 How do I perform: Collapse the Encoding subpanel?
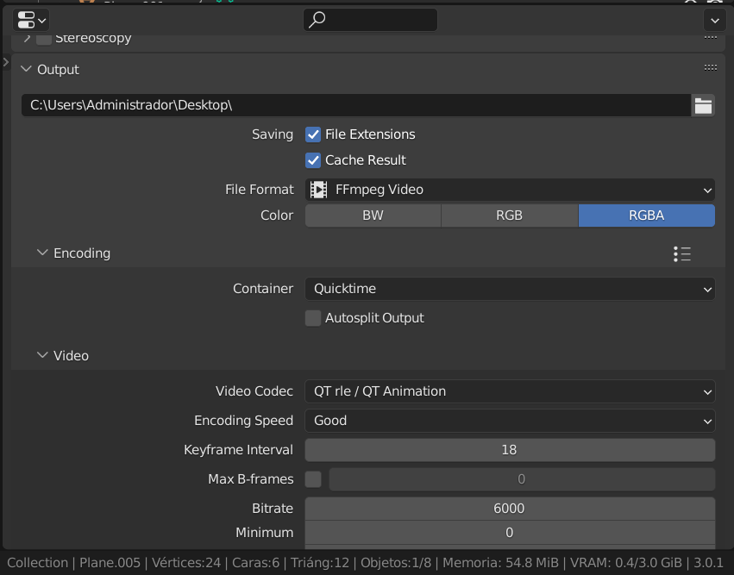(42, 253)
